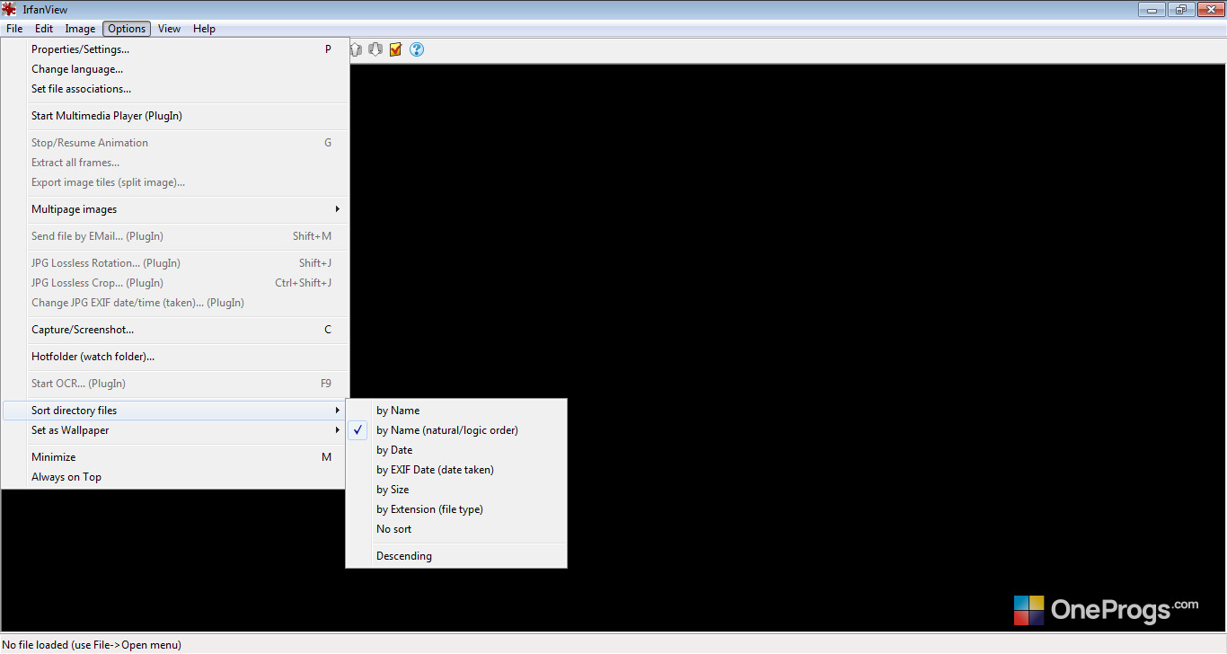
Task: Select sort by Extension (file type)
Action: click(456, 509)
